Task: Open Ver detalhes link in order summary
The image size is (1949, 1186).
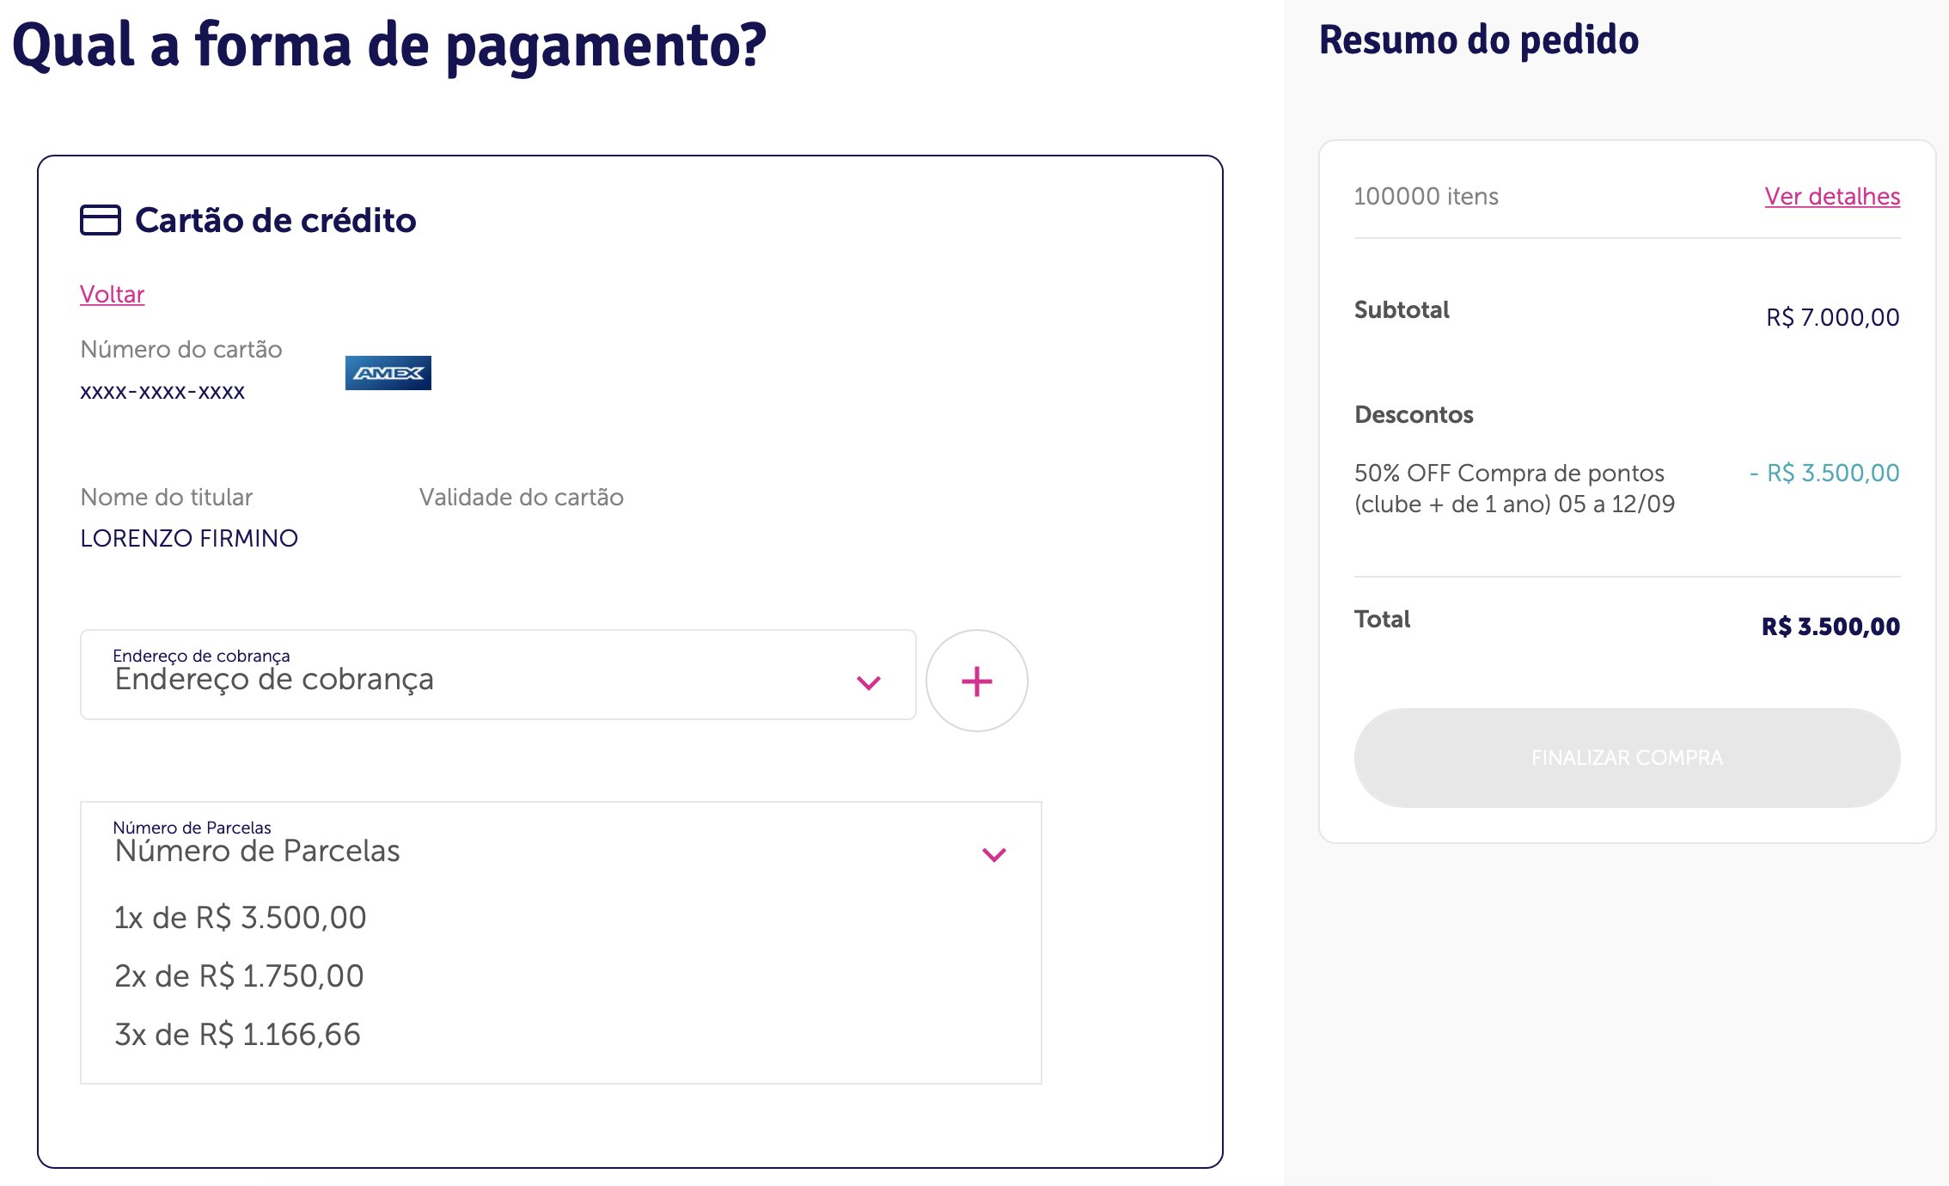Action: click(1832, 196)
